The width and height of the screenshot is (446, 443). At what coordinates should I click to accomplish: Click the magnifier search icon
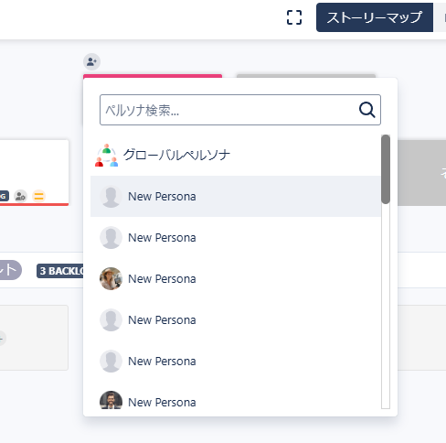[366, 110]
